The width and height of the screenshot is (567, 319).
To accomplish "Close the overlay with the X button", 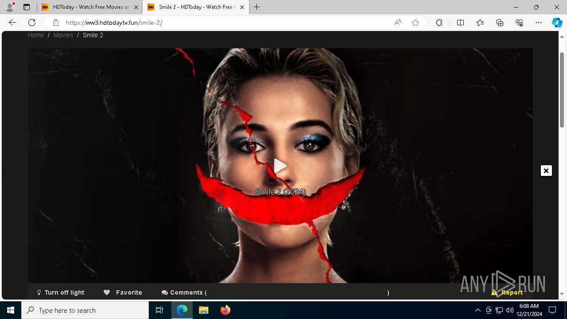I will (x=546, y=171).
